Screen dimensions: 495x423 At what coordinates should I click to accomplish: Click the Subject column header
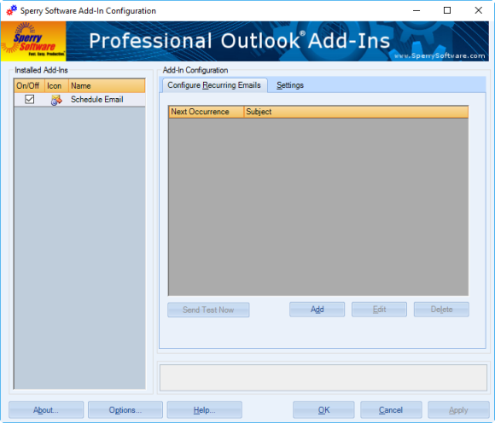click(356, 112)
